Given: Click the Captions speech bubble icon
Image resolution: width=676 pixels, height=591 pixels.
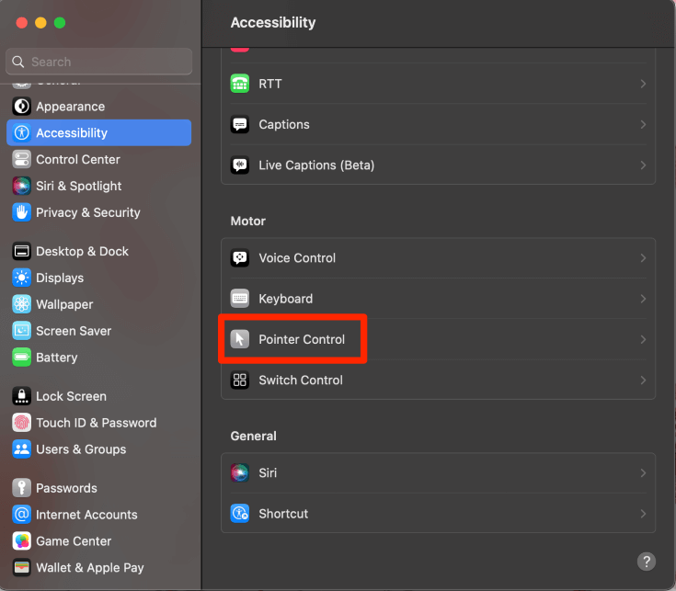Looking at the screenshot, I should click(x=240, y=124).
